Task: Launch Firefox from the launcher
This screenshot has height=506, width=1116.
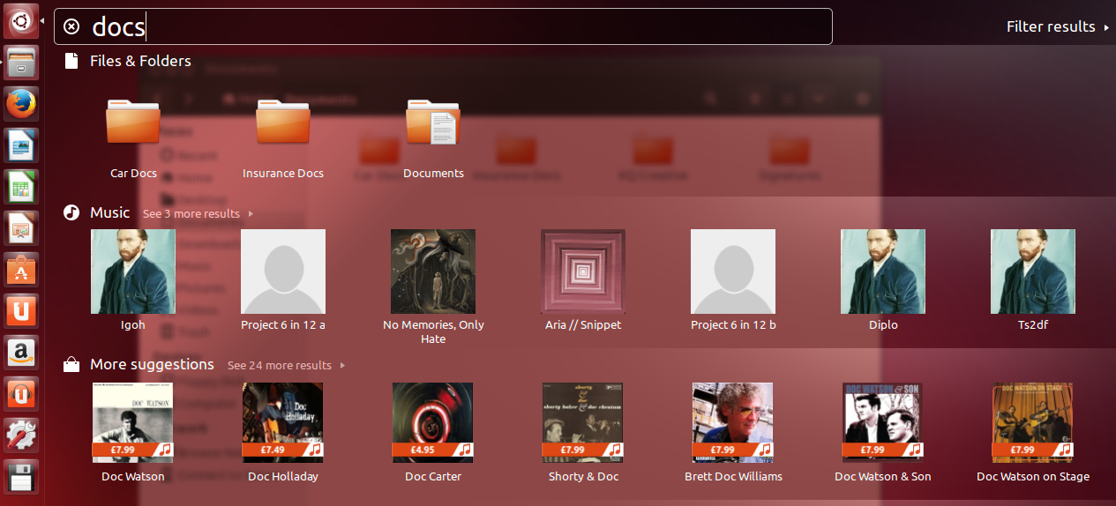Action: click(x=22, y=104)
